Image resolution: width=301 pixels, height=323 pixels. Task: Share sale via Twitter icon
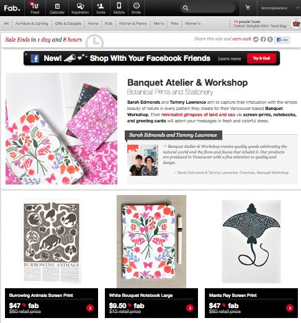[256, 39]
